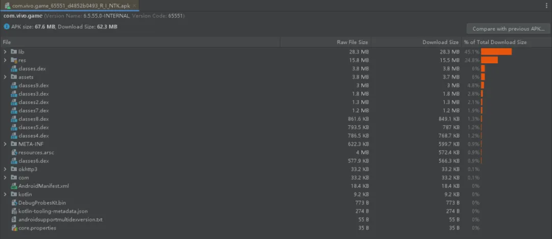
Task: Click the com folder icon
Action: [x=14, y=177]
